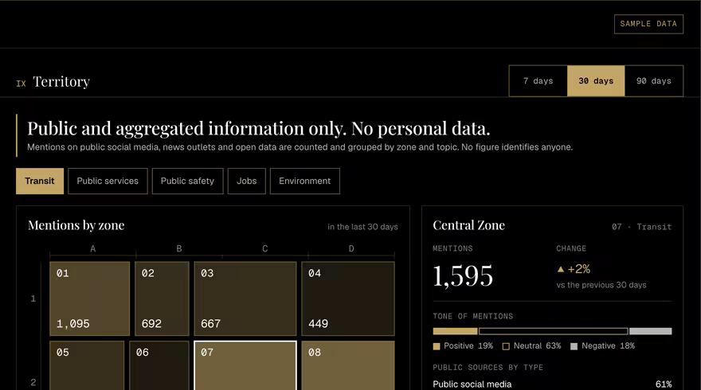Click row label 2 of the zone grid

point(33,382)
